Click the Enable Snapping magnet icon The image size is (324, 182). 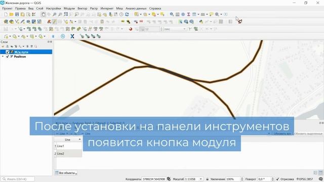tap(131, 29)
